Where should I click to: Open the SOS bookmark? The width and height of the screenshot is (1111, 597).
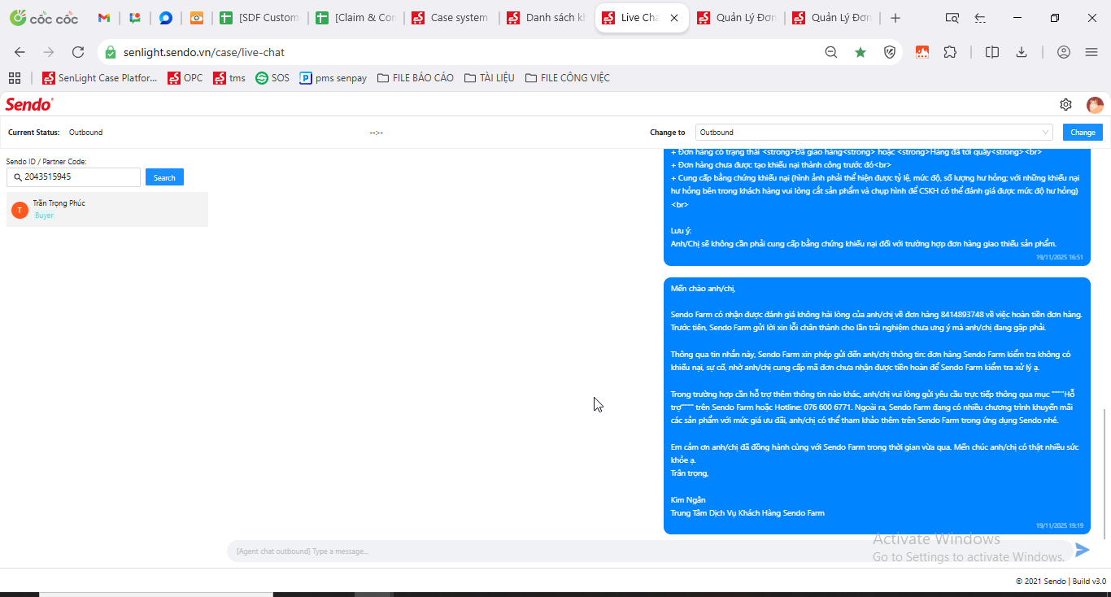click(x=272, y=78)
